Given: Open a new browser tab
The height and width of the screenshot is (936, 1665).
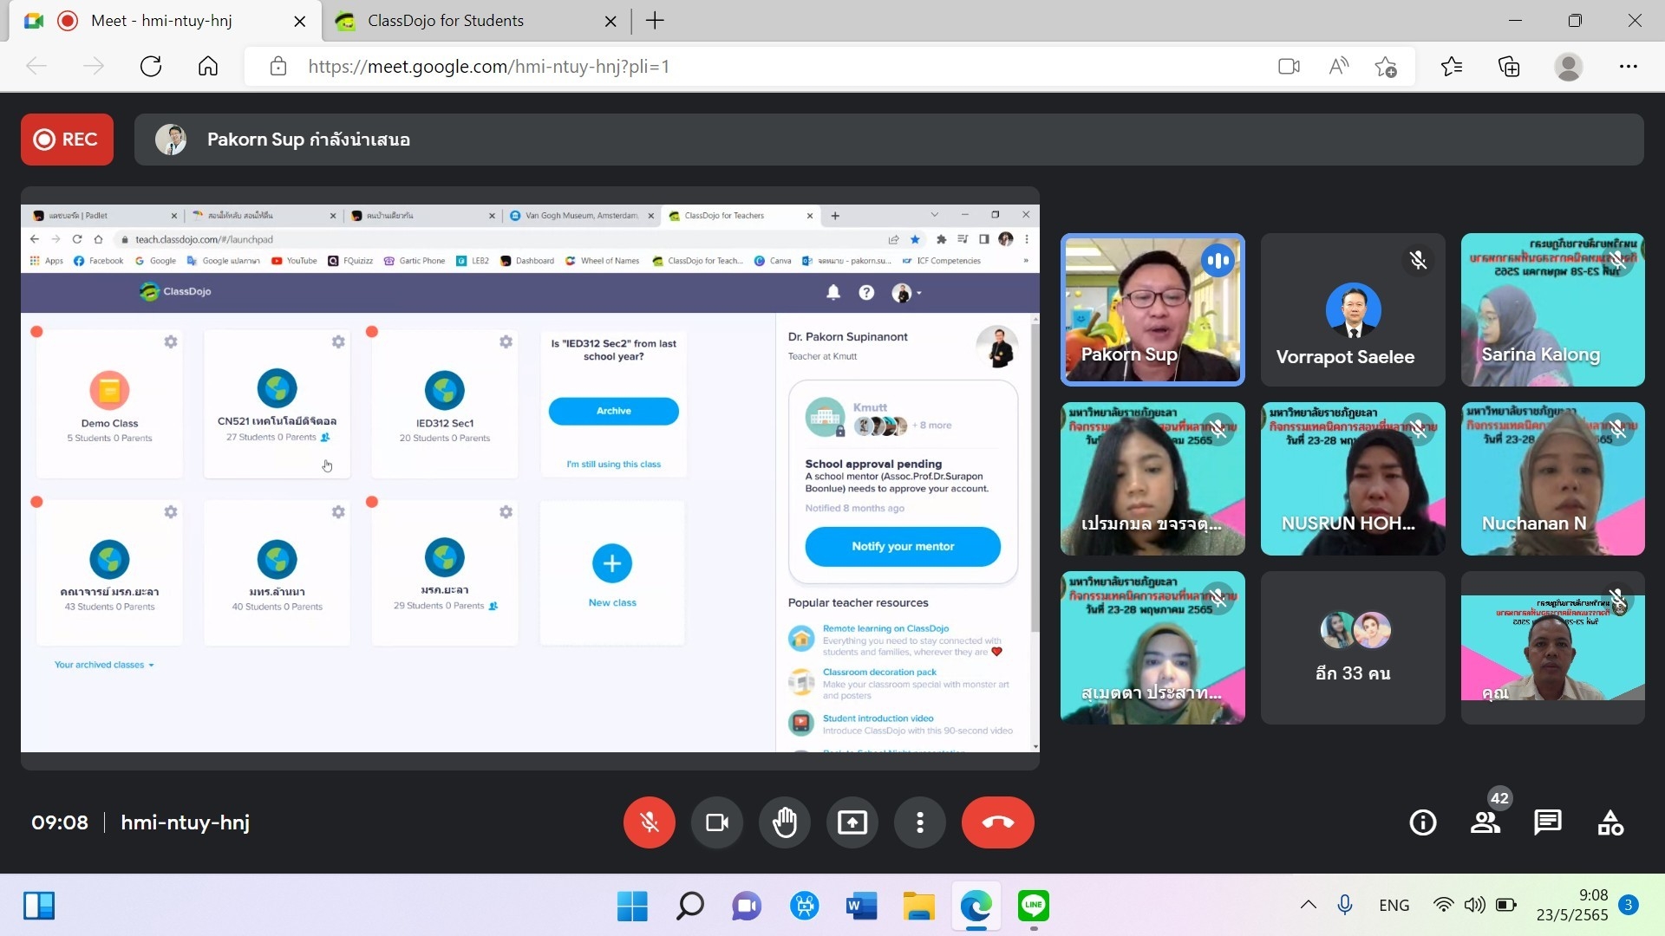Looking at the screenshot, I should coord(655,21).
